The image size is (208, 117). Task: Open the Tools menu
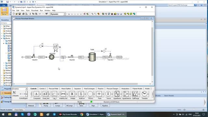click(x=28, y=10)
